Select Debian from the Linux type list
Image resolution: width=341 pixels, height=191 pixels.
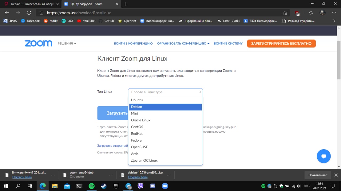click(165, 107)
